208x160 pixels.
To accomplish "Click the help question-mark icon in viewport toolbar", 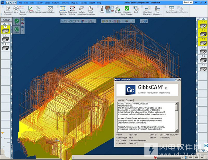I will [146, 21].
